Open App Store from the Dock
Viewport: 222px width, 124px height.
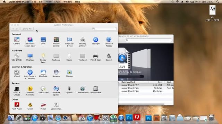pos(35,118)
